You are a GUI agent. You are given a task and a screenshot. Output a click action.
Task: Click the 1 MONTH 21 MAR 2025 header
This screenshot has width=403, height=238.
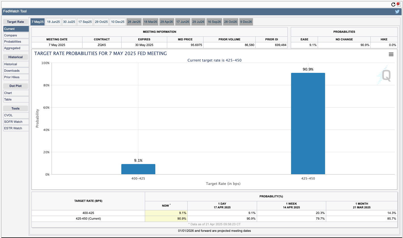coord(362,206)
